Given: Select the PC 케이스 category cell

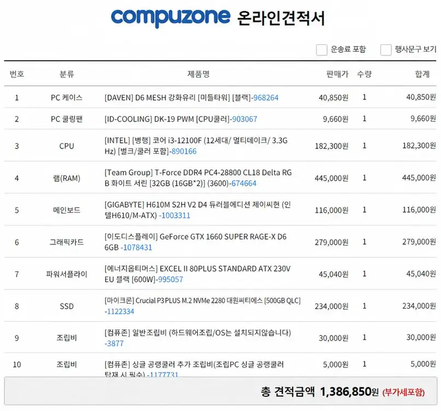Looking at the screenshot, I should pos(67,98).
